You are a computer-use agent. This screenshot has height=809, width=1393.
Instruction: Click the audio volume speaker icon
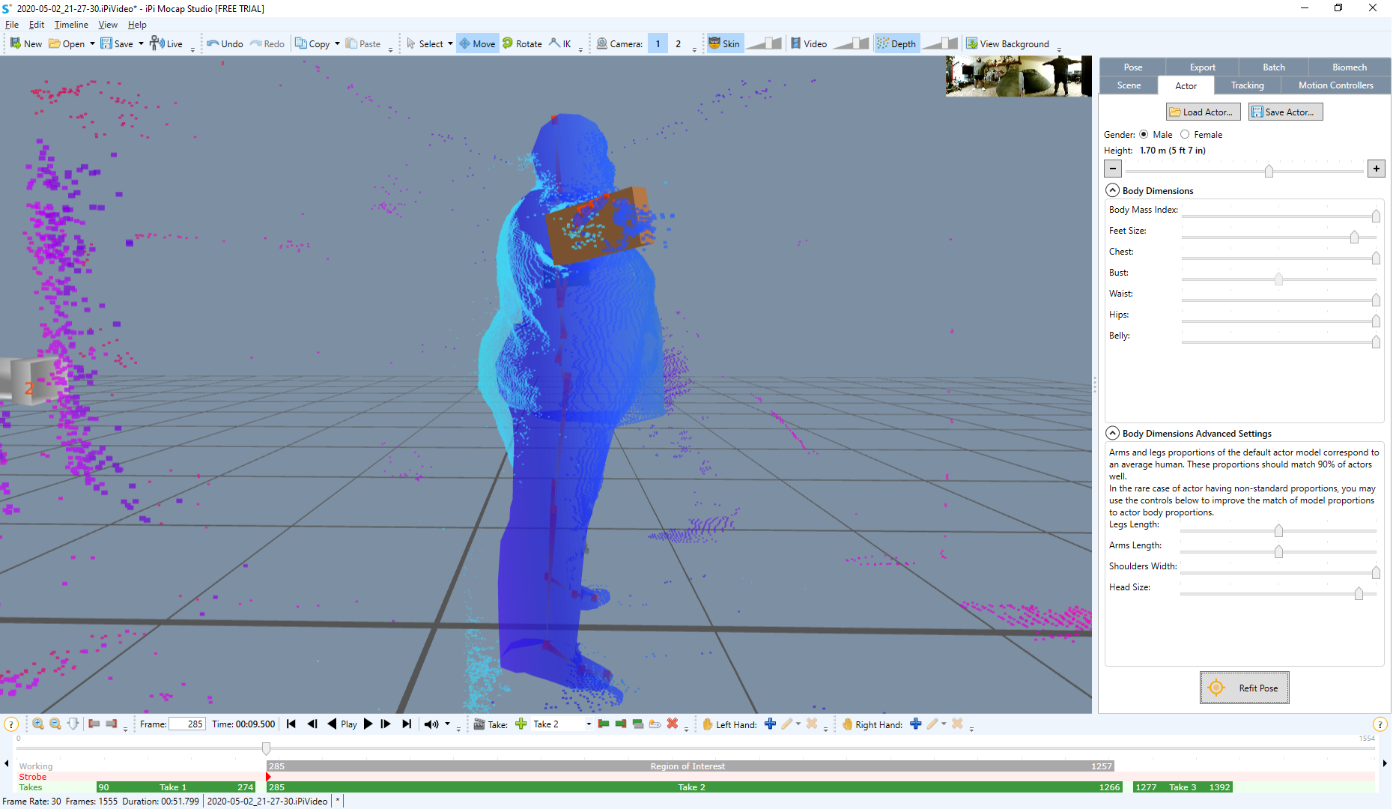[x=431, y=724]
